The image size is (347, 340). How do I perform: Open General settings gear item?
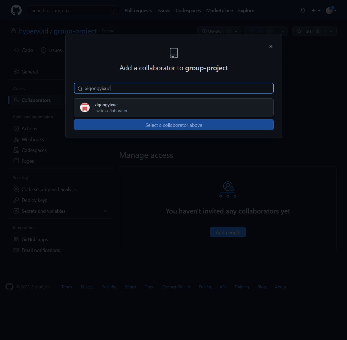(x=30, y=72)
